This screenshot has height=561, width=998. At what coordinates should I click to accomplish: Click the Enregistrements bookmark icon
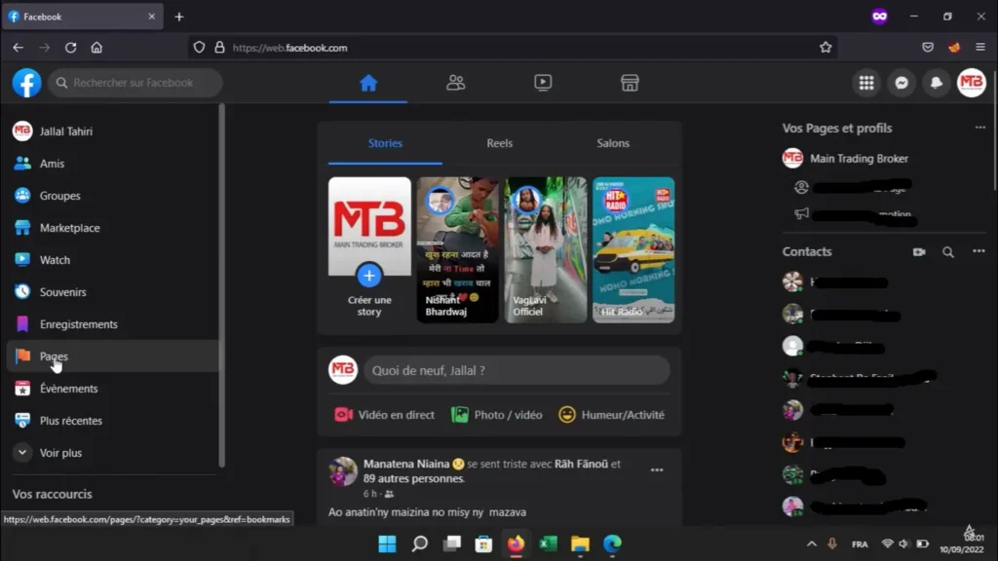(22, 323)
